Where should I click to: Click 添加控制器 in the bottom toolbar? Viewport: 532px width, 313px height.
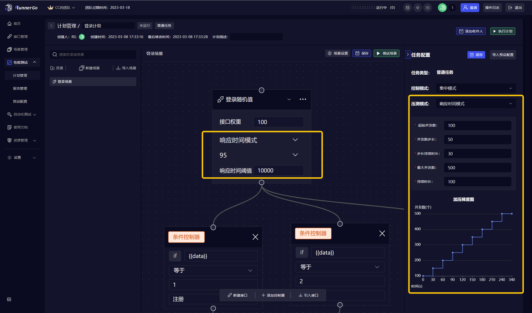click(x=273, y=295)
